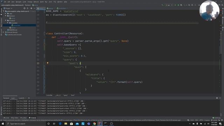This screenshot has height=126, width=224.
Task: Click collapse all icon in Project panel
Action: point(28,8)
